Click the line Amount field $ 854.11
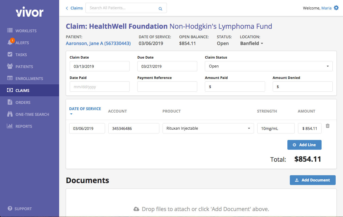The width and height of the screenshot is (343, 217). tap(310, 128)
